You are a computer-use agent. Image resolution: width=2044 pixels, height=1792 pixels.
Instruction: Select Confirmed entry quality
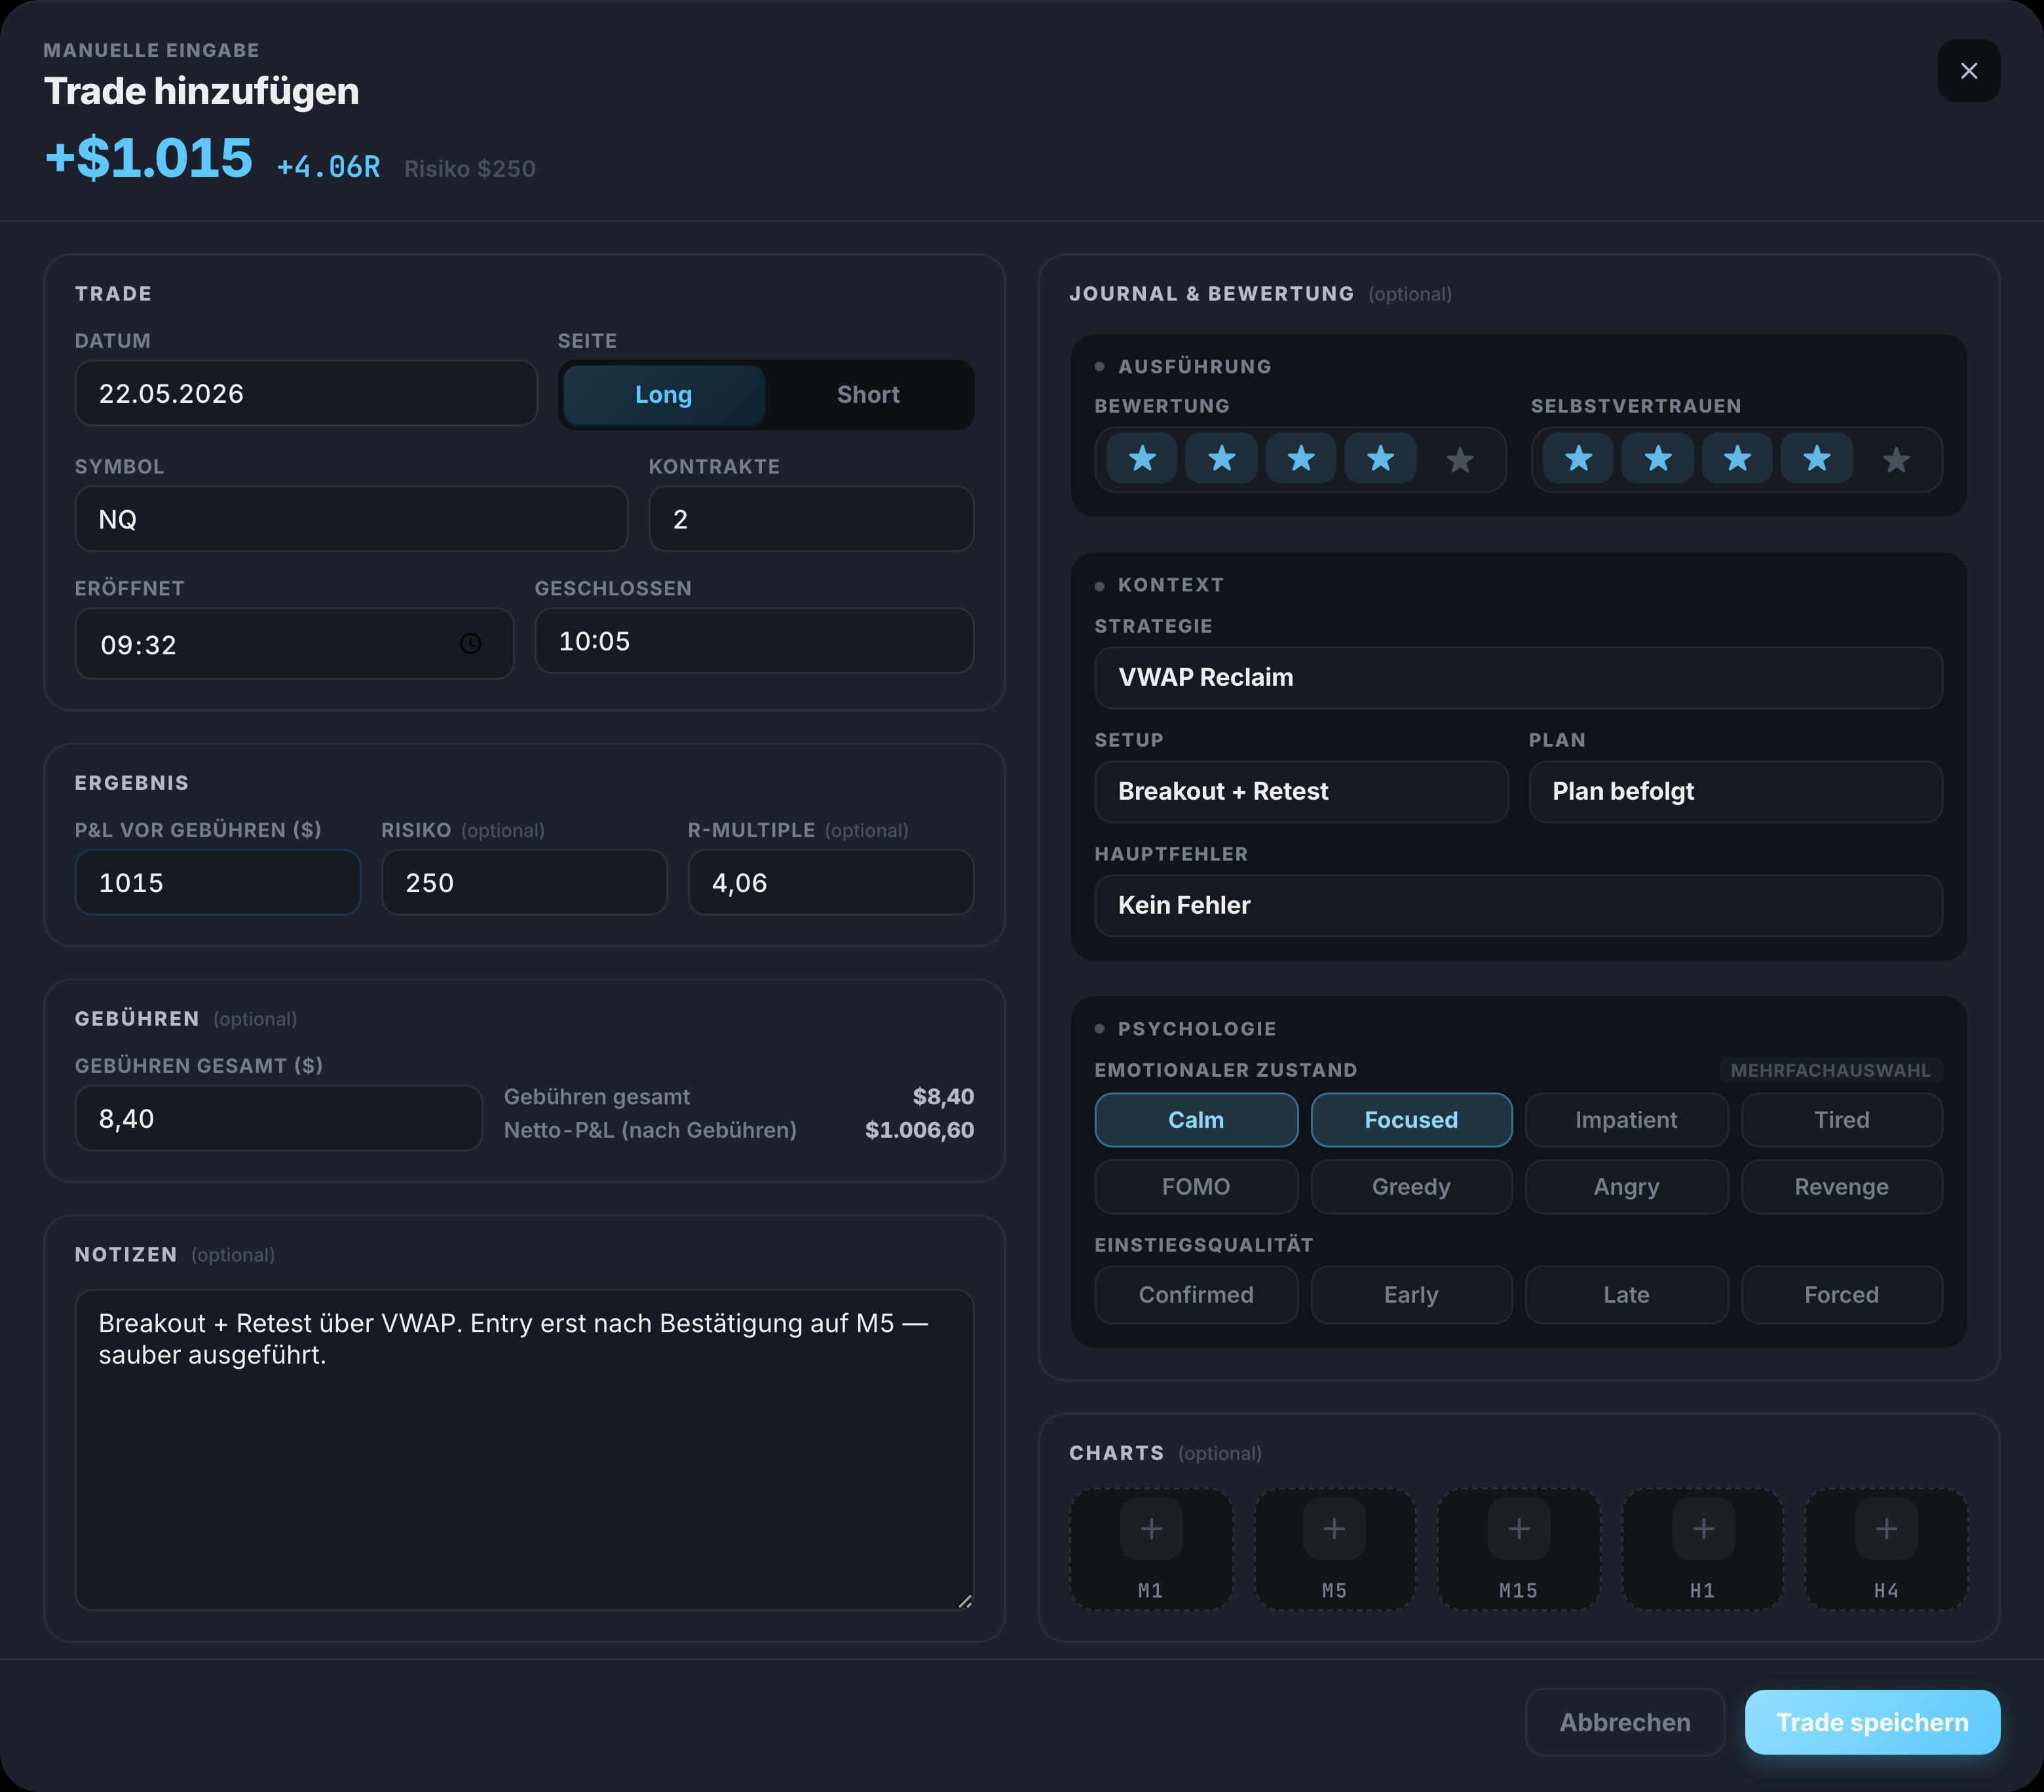pos(1196,1295)
